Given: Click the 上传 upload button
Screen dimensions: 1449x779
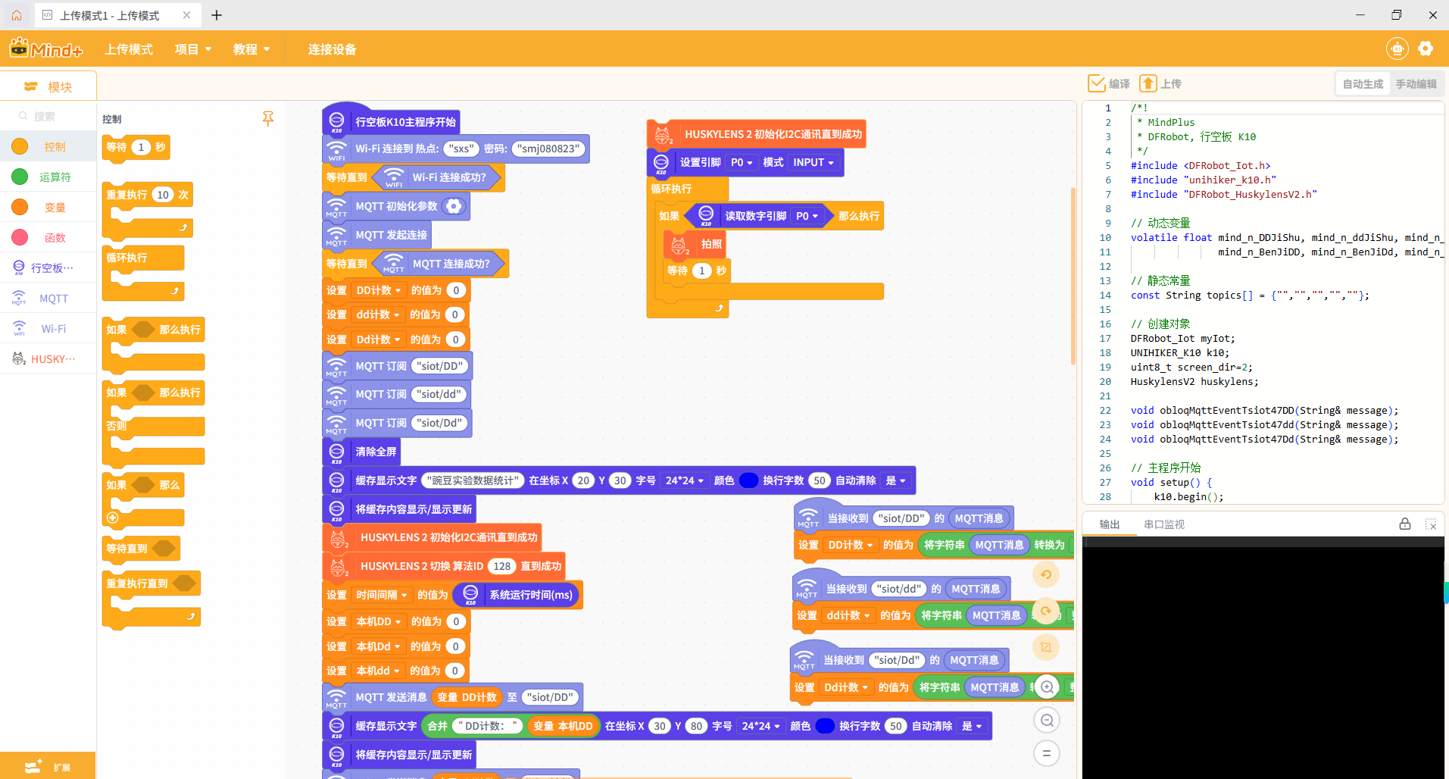Looking at the screenshot, I should [1160, 84].
